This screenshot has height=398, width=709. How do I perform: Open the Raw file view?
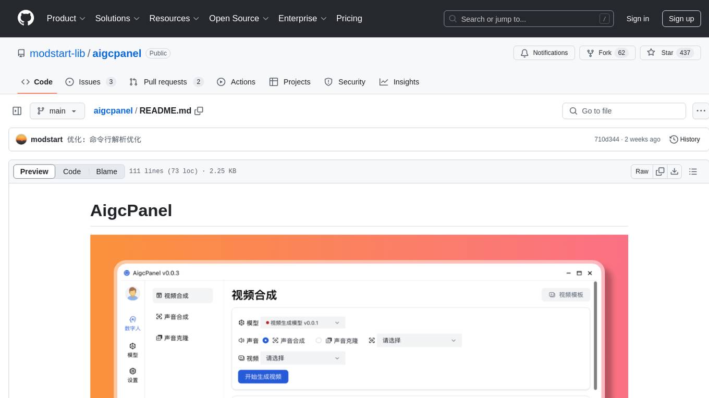[642, 171]
